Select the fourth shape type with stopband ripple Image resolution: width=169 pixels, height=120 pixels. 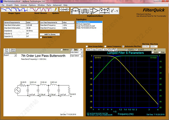(19, 10)
